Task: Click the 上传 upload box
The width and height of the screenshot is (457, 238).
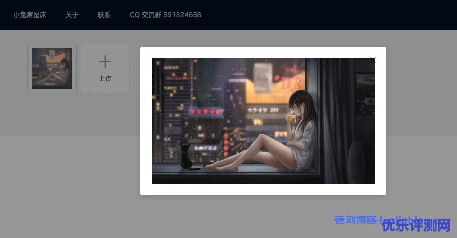Action: coord(105,69)
